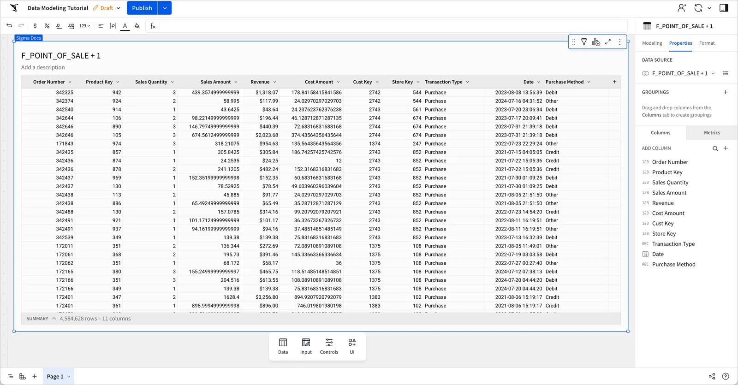The width and height of the screenshot is (738, 385).
Task: Select the Purchase Method column in the list
Action: pos(673,265)
